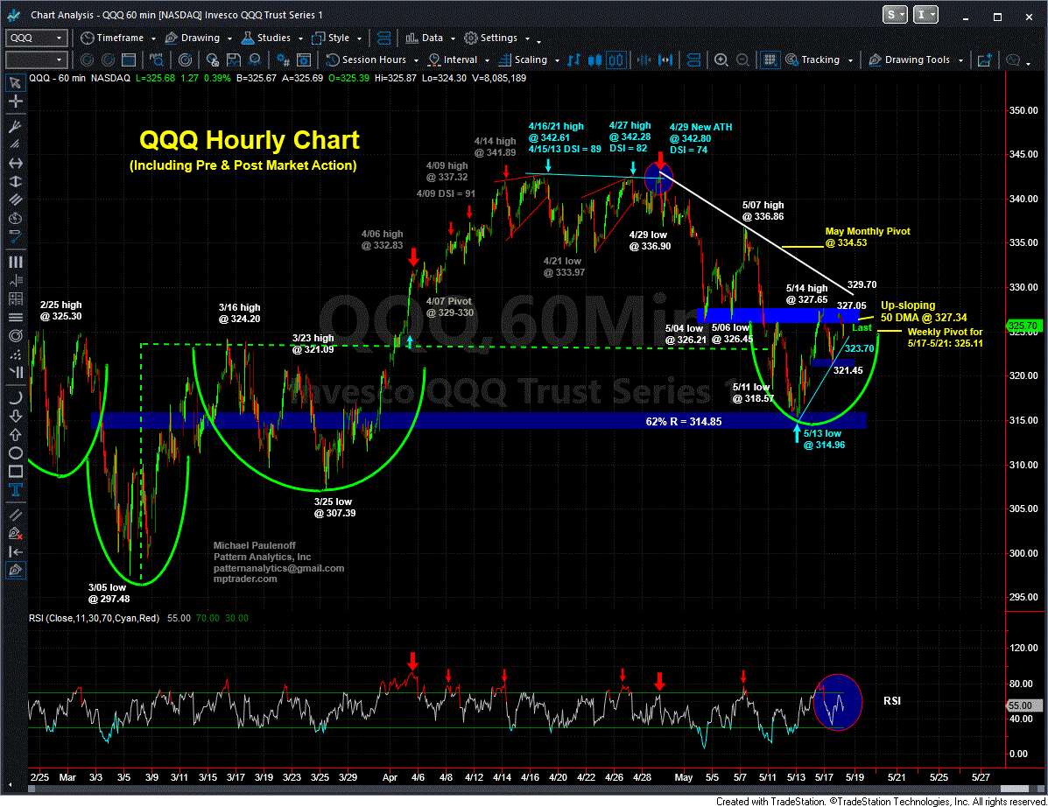Select the rectangle drawing tool
Viewport: 1048px width, 807px height.
coord(15,471)
